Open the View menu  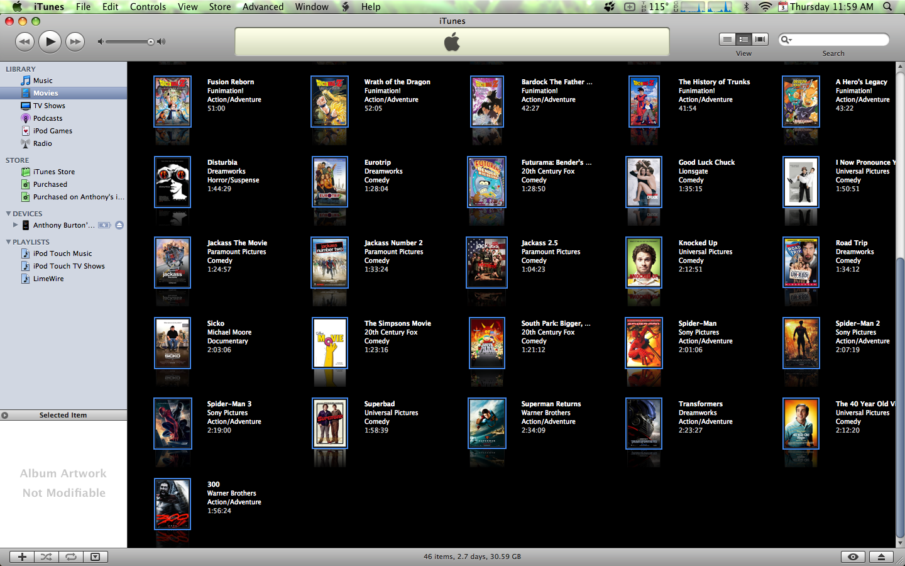point(187,7)
